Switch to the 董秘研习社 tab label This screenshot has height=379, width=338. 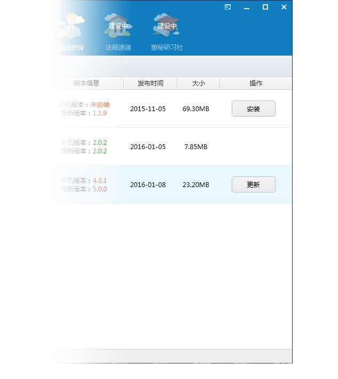coord(167,48)
